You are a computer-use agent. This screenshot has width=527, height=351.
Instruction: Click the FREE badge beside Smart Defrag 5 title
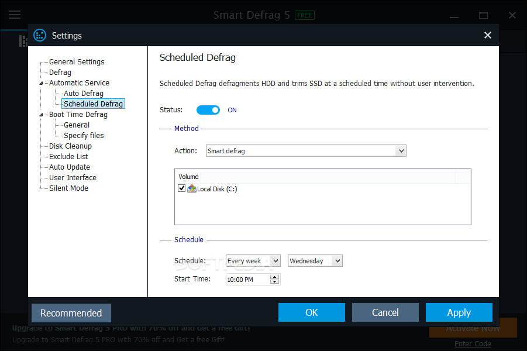click(305, 15)
